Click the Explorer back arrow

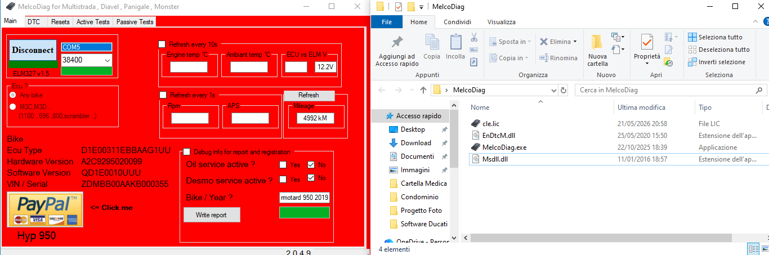pos(382,90)
